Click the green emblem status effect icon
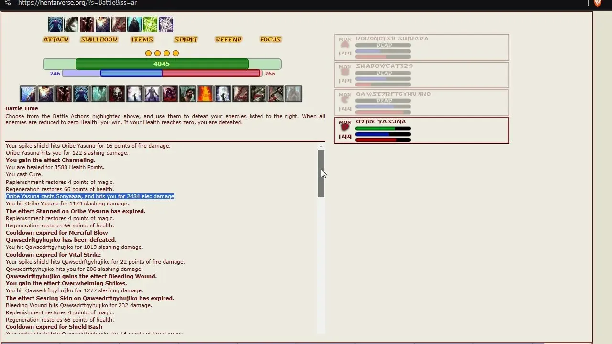 coord(150,24)
